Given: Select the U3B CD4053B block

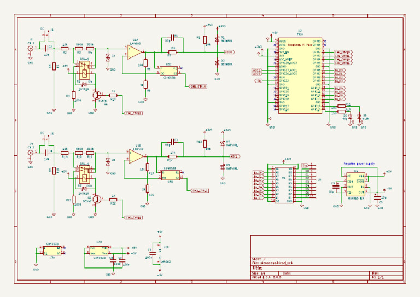Looking at the screenshot, I should (171, 175).
